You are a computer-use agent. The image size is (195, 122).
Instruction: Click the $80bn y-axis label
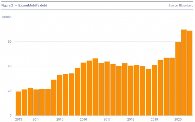coord(7,17)
